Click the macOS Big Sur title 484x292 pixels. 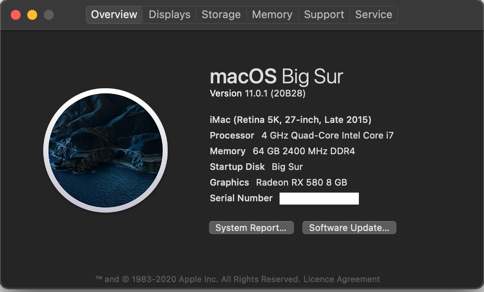click(x=276, y=77)
